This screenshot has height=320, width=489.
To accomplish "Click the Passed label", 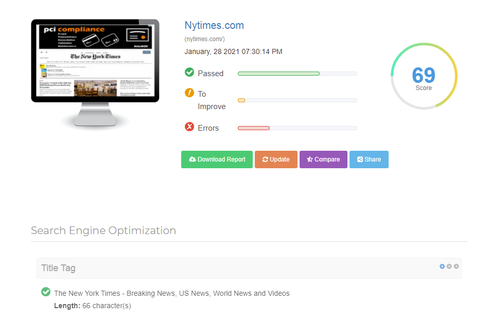I will coord(211,74).
